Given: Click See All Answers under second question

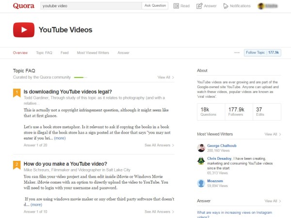Looking at the screenshot, I should coord(159,212).
